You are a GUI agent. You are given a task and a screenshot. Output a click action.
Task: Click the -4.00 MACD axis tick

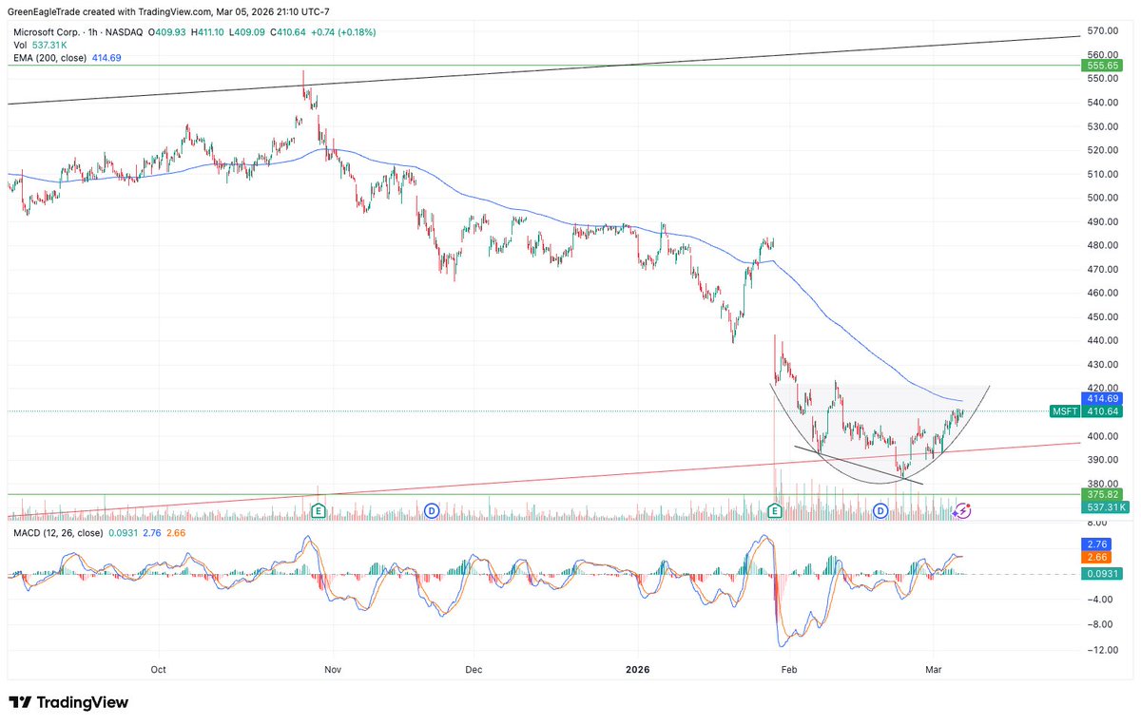pyautogui.click(x=1101, y=599)
